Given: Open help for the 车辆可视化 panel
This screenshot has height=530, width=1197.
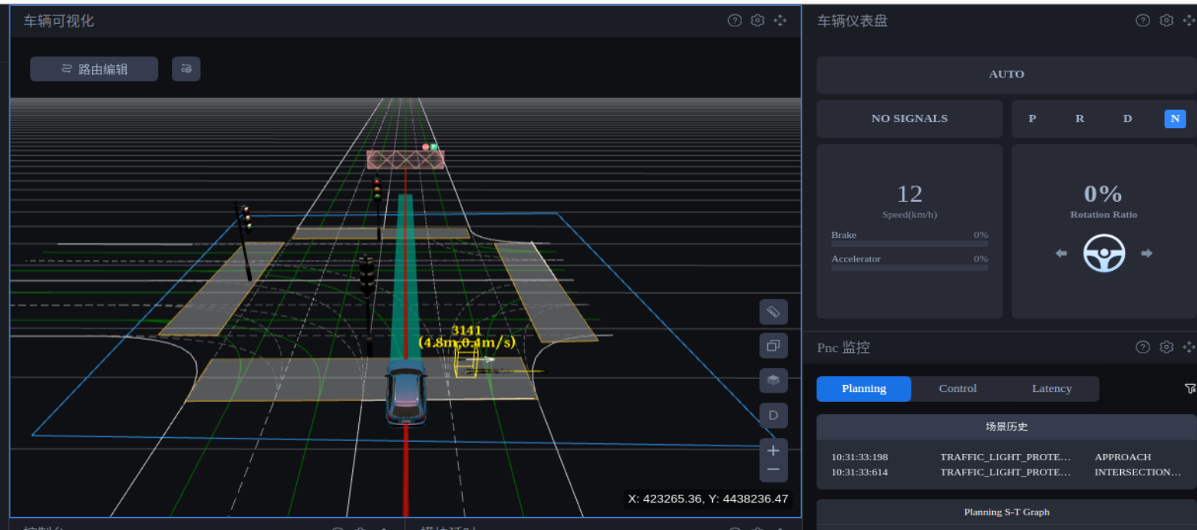Looking at the screenshot, I should [734, 21].
